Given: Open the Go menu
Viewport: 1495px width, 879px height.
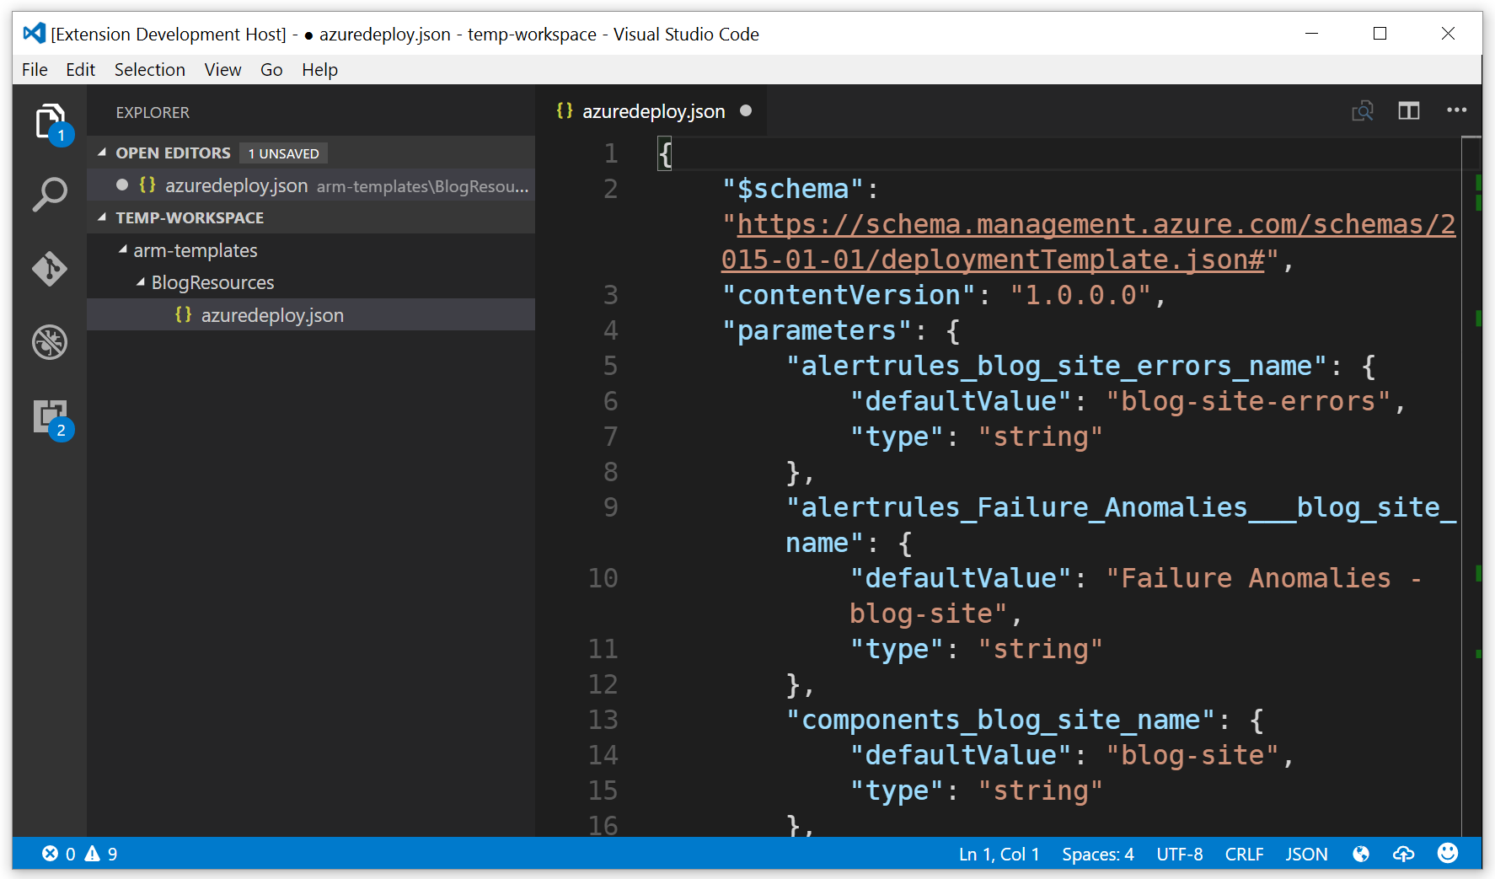Looking at the screenshot, I should tap(271, 70).
